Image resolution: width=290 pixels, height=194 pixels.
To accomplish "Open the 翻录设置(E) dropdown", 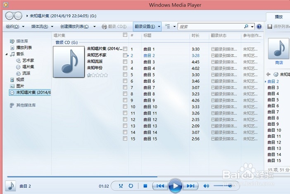I will pyautogui.click(x=147, y=26).
